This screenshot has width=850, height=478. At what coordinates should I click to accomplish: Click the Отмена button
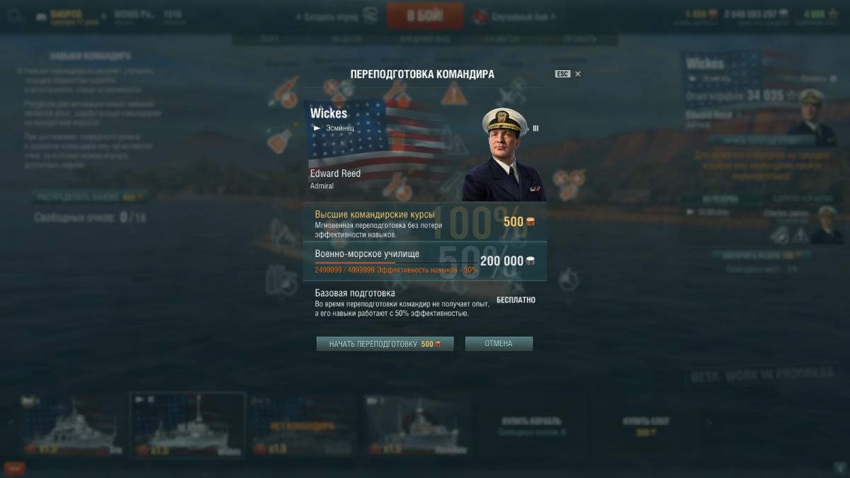click(x=499, y=344)
